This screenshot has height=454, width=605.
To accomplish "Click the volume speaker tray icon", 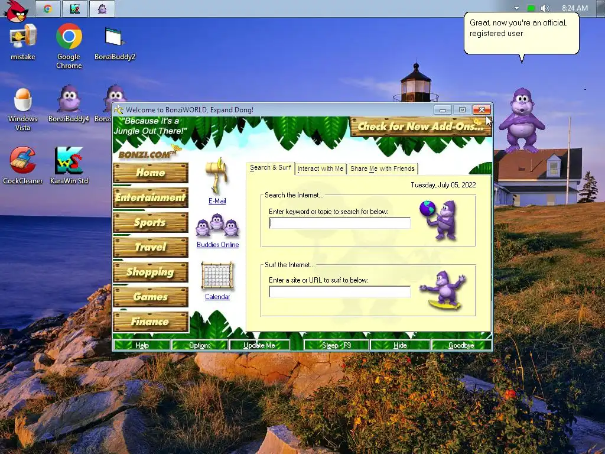I will (x=545, y=8).
